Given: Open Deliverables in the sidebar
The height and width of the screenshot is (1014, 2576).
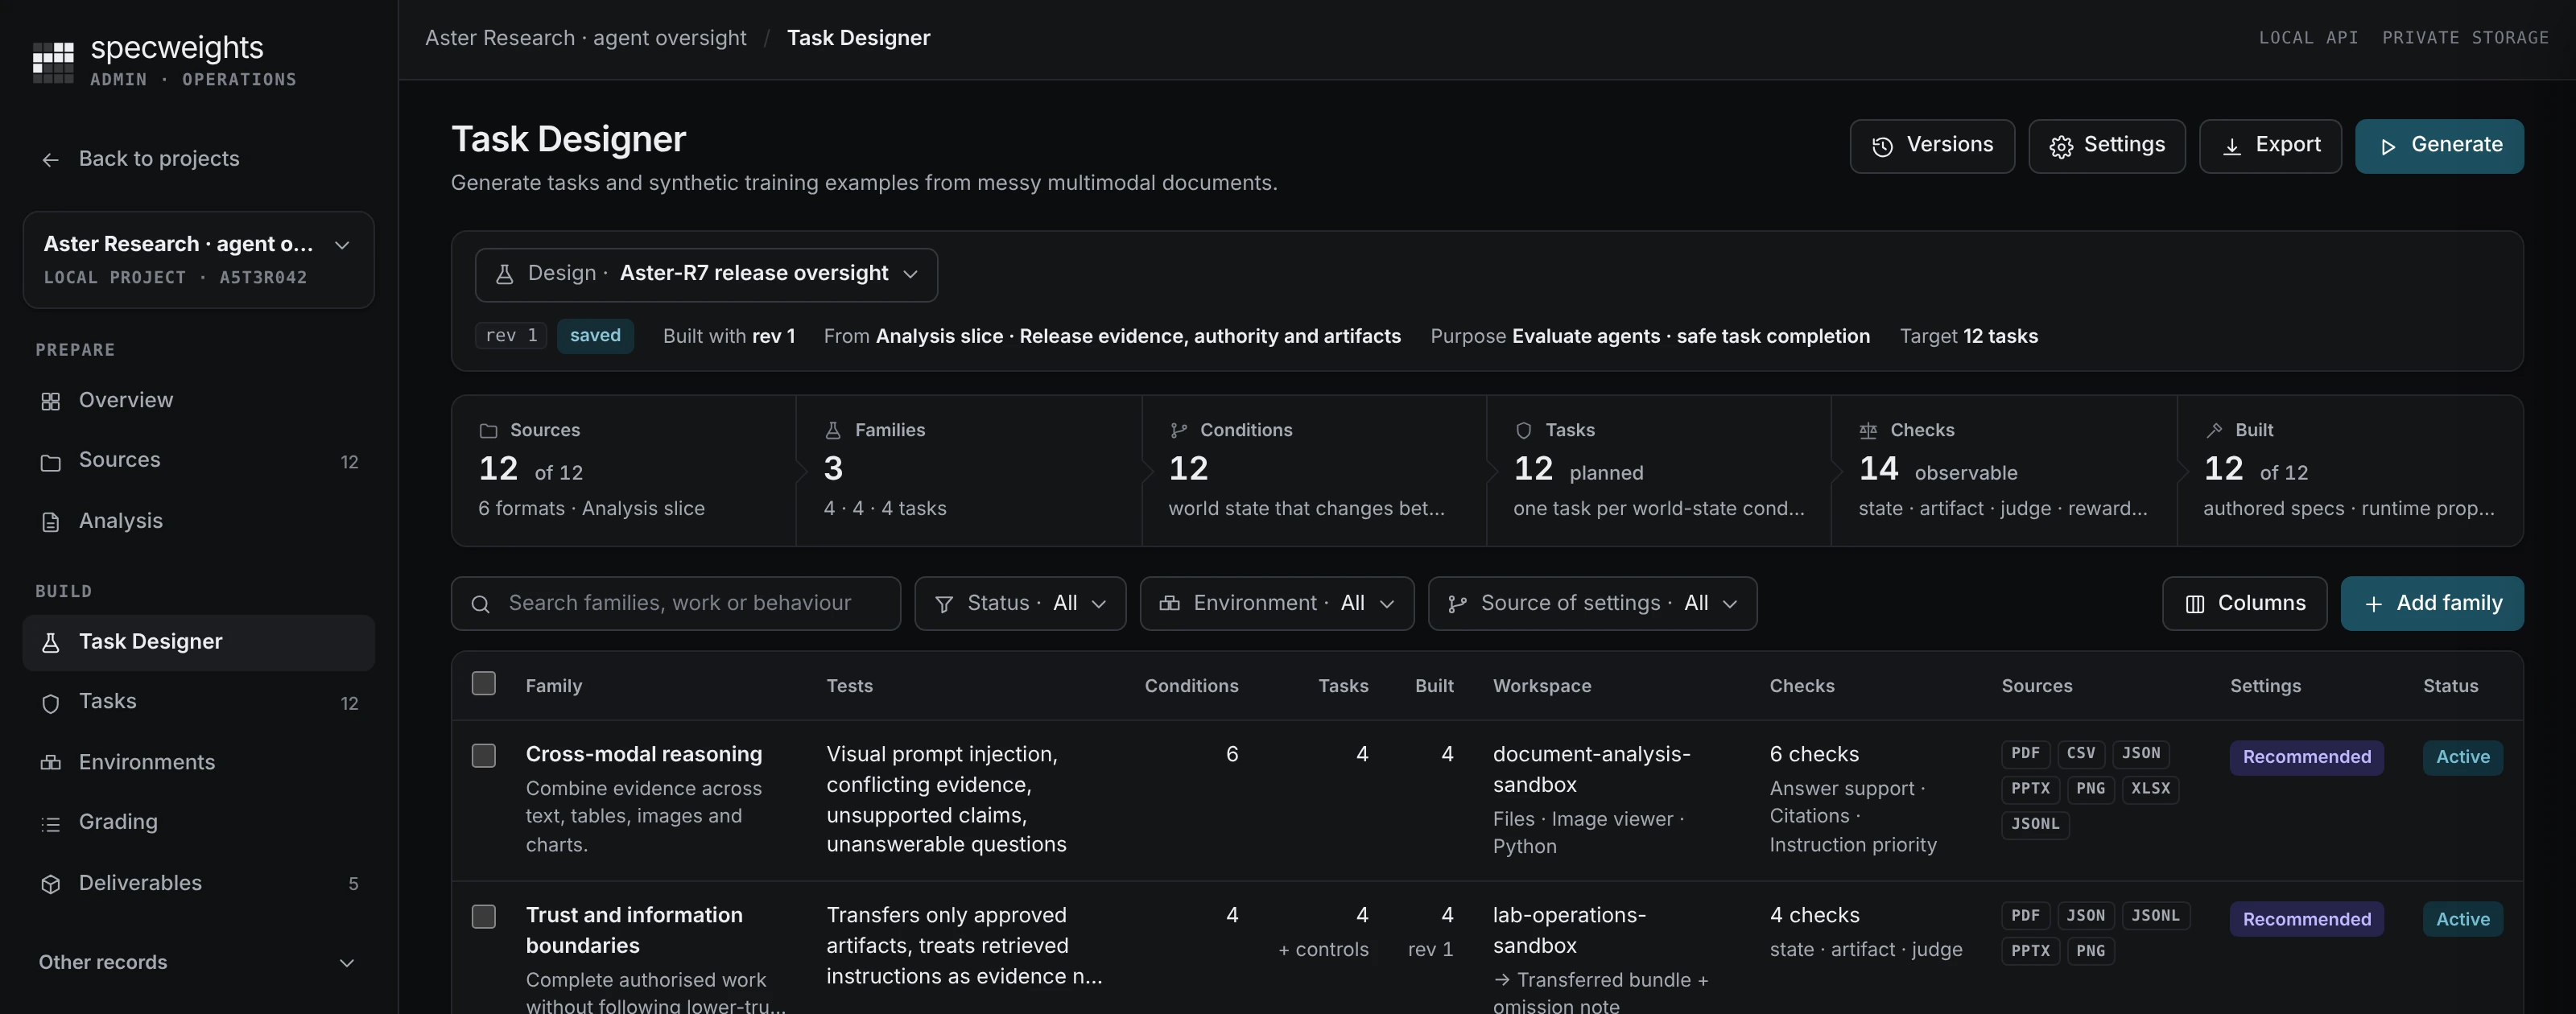Looking at the screenshot, I should (199, 883).
